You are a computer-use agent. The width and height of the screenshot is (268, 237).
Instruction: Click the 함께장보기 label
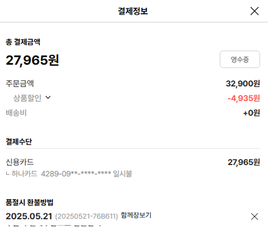tap(136, 215)
